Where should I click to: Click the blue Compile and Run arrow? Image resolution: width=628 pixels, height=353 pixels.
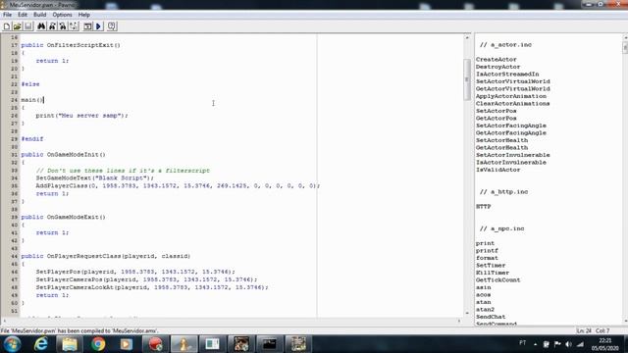coord(98,26)
